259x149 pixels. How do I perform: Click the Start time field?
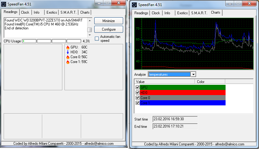pos(175,119)
